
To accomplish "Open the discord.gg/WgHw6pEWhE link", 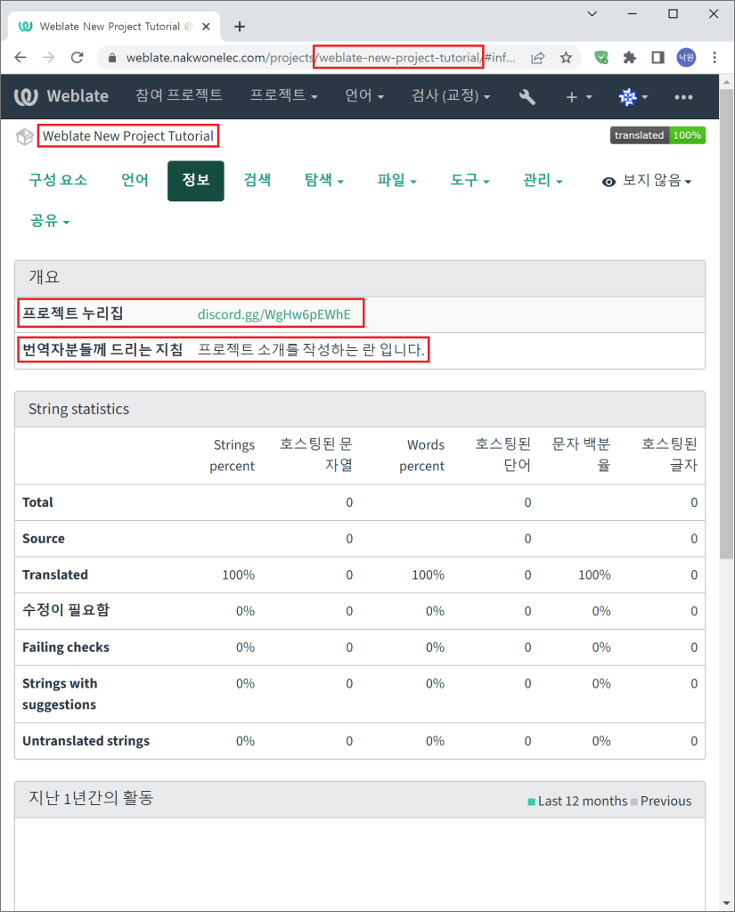I will pyautogui.click(x=274, y=314).
